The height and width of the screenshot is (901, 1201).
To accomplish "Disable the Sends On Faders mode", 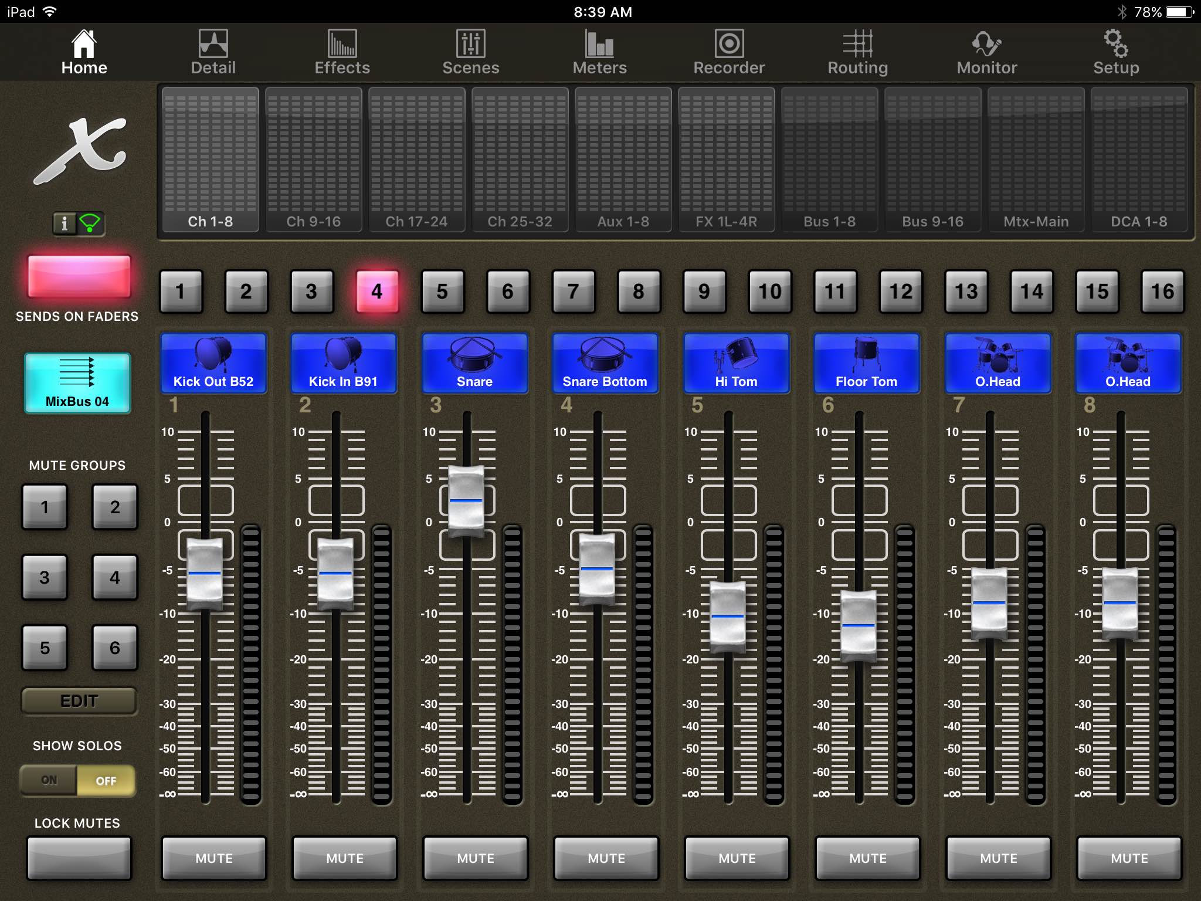I will coord(78,276).
